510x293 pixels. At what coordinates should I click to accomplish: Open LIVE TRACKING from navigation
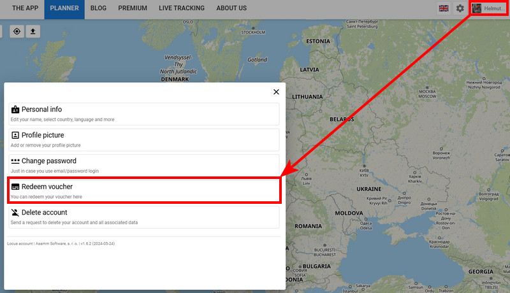click(182, 9)
